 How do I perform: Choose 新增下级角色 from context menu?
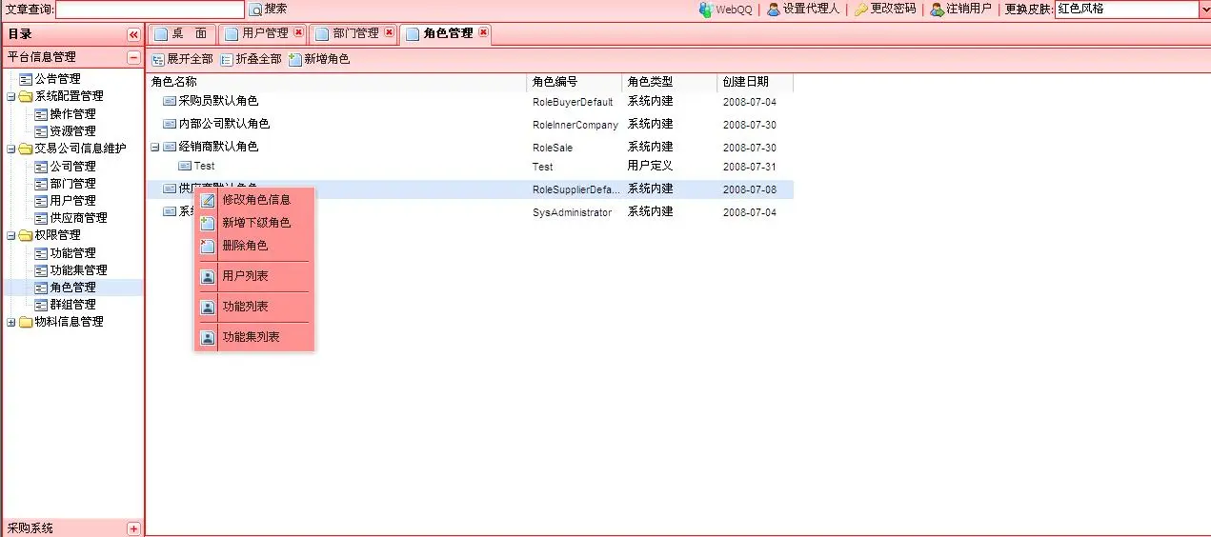[254, 223]
